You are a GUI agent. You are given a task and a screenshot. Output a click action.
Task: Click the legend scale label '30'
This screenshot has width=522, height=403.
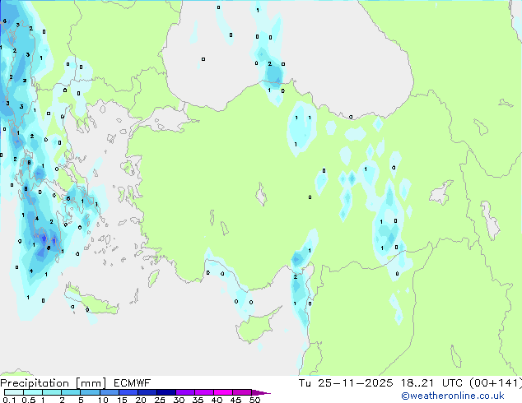[x=179, y=400]
